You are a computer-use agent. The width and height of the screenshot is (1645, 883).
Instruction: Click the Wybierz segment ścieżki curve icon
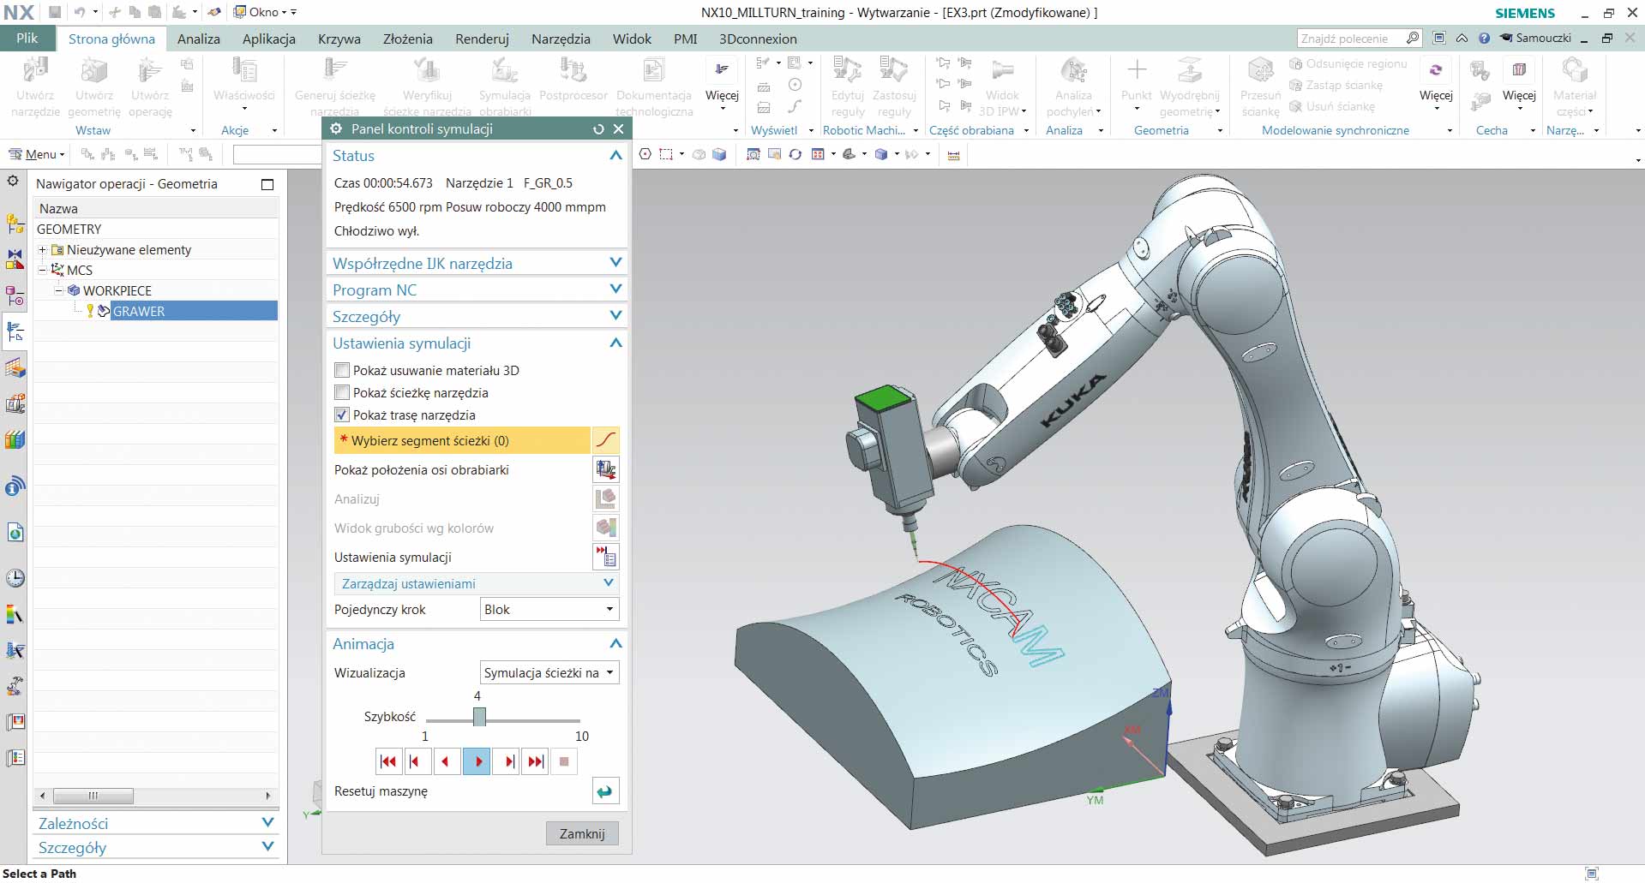606,440
